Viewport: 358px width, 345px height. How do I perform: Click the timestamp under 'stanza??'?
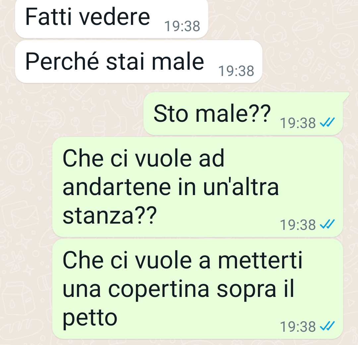(298, 225)
